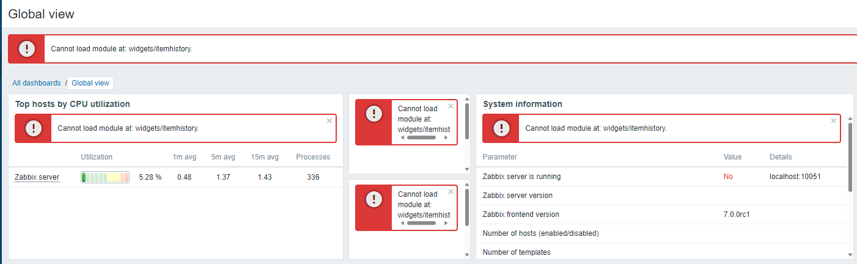Click the 1.37 five-minute average value
The image size is (857, 264).
223,177
